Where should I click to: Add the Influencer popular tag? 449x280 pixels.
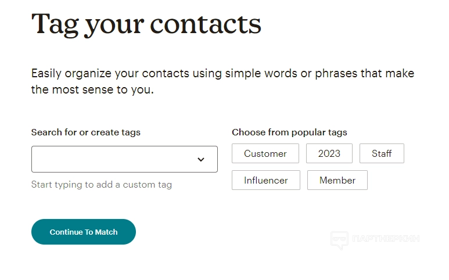coord(265,180)
